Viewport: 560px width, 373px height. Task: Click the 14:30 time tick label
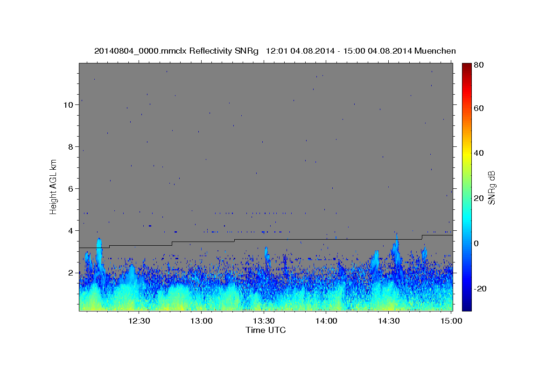click(x=389, y=321)
